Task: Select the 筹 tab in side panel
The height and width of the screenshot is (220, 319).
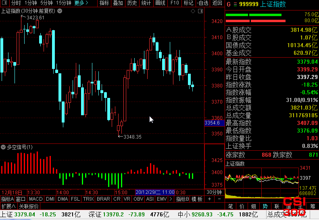Action: click(x=313, y=206)
